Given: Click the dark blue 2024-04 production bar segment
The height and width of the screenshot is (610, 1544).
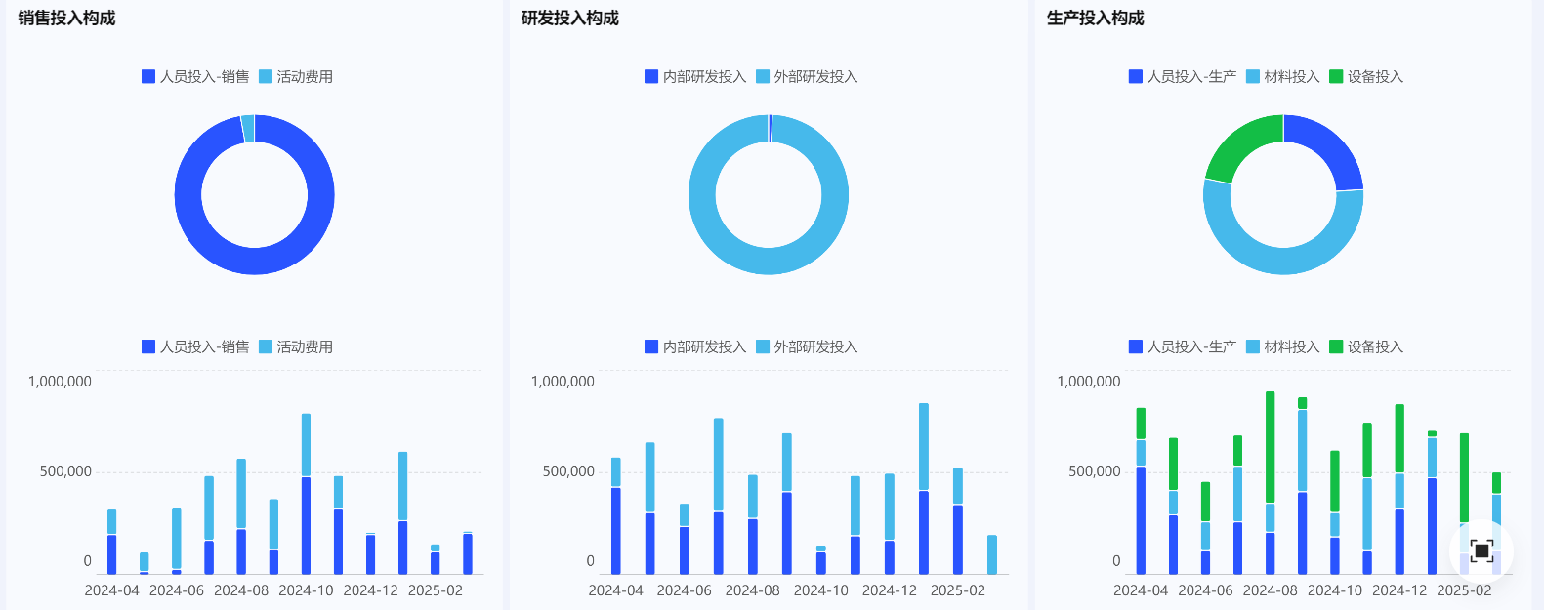Looking at the screenshot, I should click(1141, 520).
